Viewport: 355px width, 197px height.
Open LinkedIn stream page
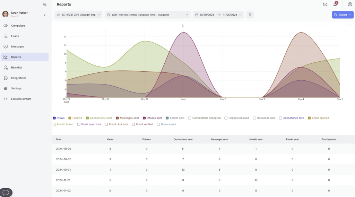tap(21, 99)
